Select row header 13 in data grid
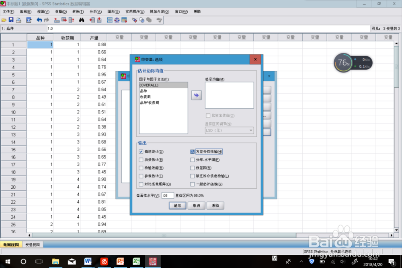The image size is (402, 268). point(13,134)
